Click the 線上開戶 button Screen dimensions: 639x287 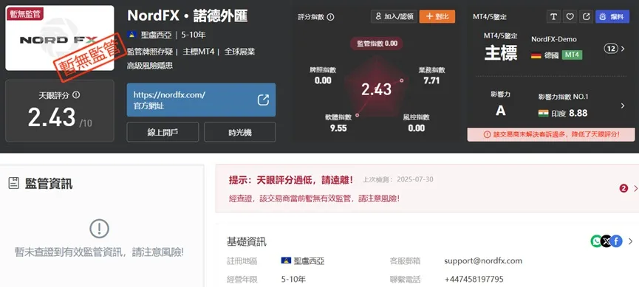pos(163,132)
